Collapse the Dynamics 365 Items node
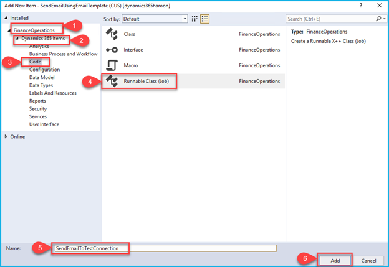Image resolution: width=389 pixels, height=267 pixels. tap(17, 39)
